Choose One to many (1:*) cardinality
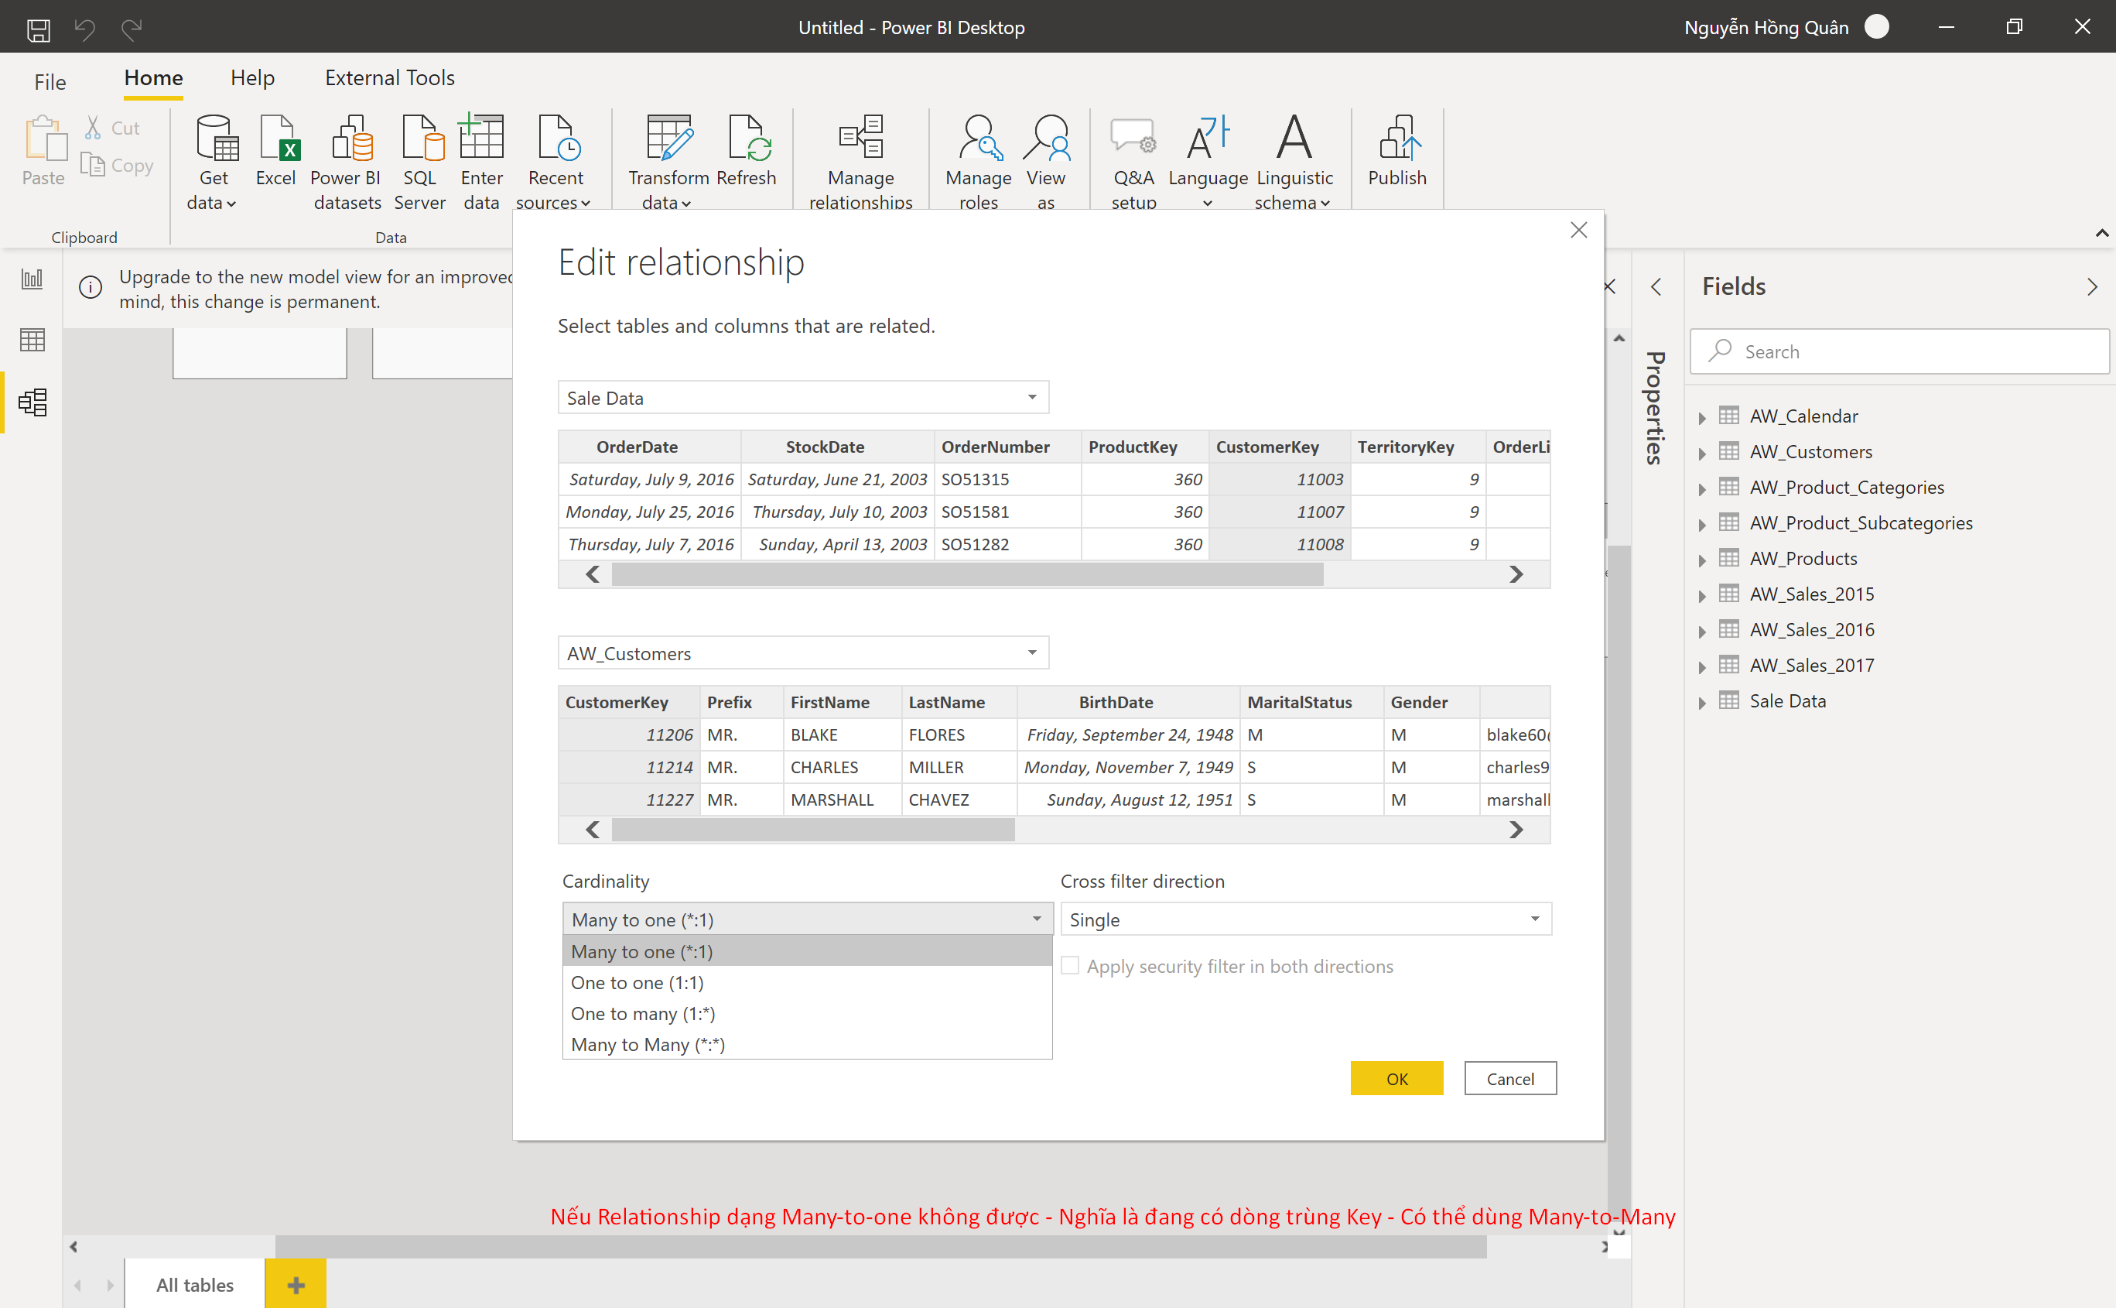The image size is (2116, 1308). [808, 1013]
